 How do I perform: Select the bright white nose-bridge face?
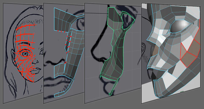[162, 39]
